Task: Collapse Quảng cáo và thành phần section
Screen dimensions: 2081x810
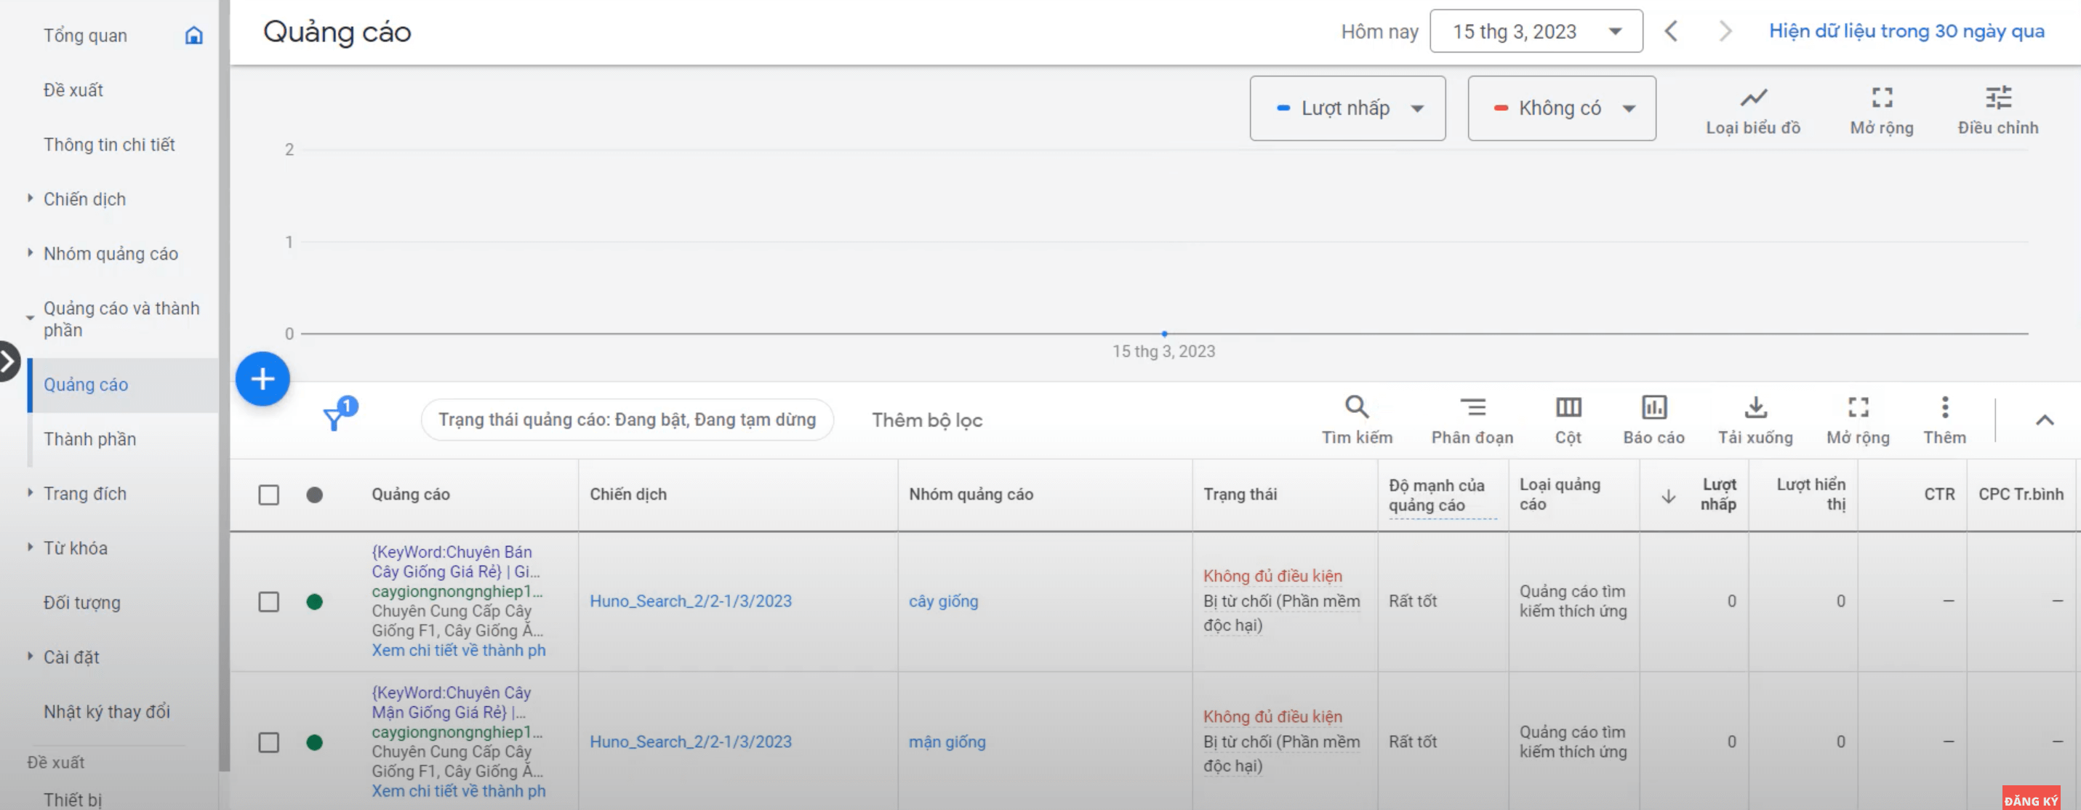Action: [x=30, y=318]
